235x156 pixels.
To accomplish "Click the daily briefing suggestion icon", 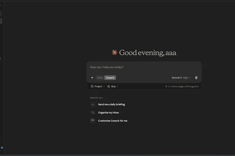I will pos(92,105).
